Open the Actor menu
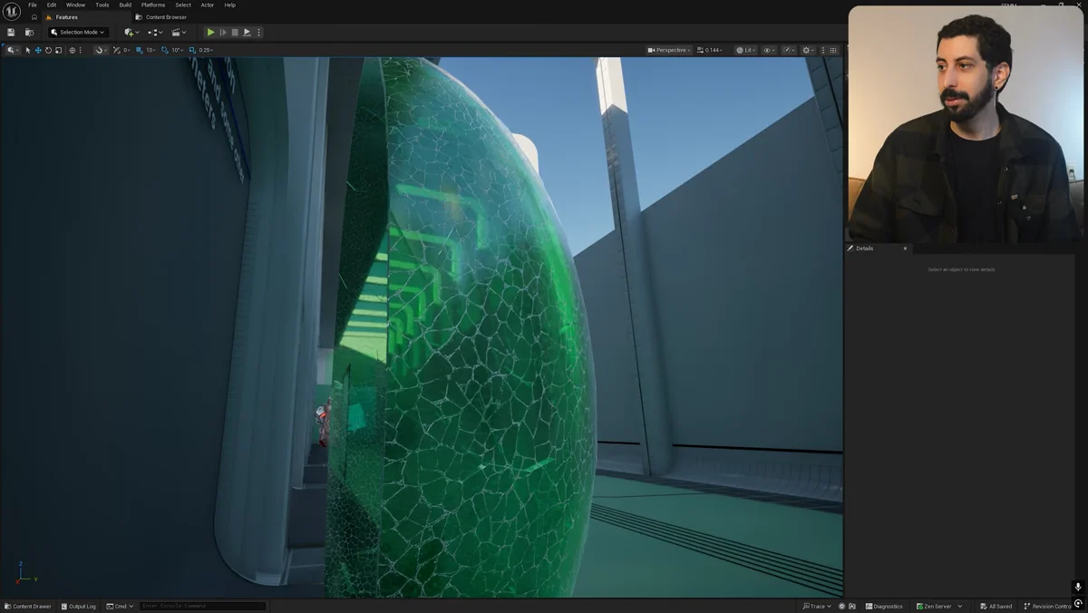 click(x=208, y=5)
